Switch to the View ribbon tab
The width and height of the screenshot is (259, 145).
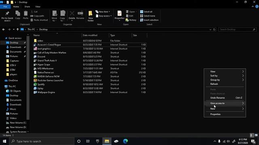(38, 6)
